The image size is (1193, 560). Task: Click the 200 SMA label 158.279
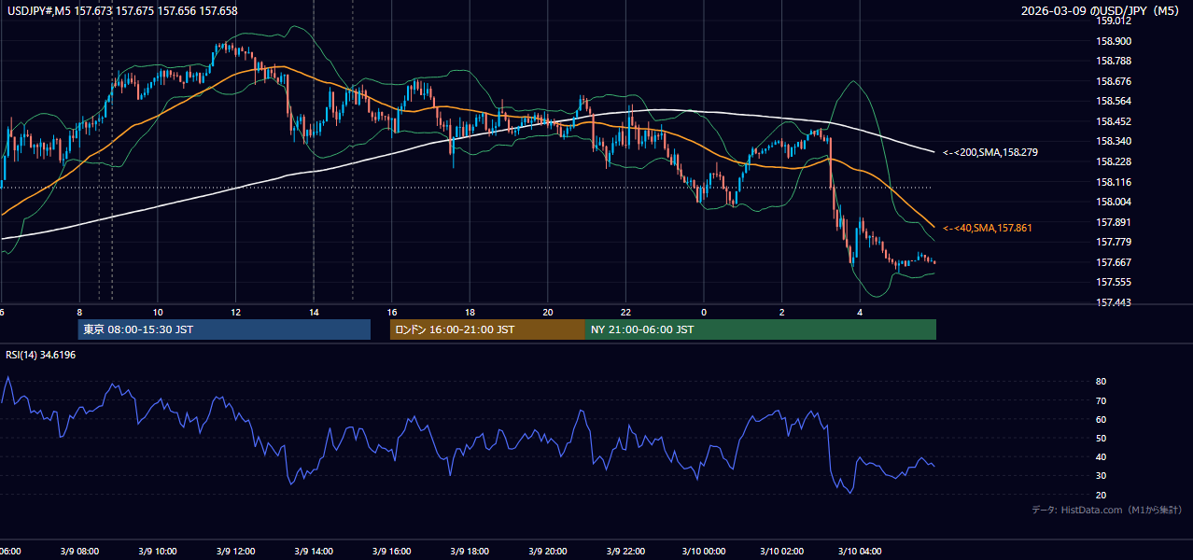pyautogui.click(x=990, y=152)
